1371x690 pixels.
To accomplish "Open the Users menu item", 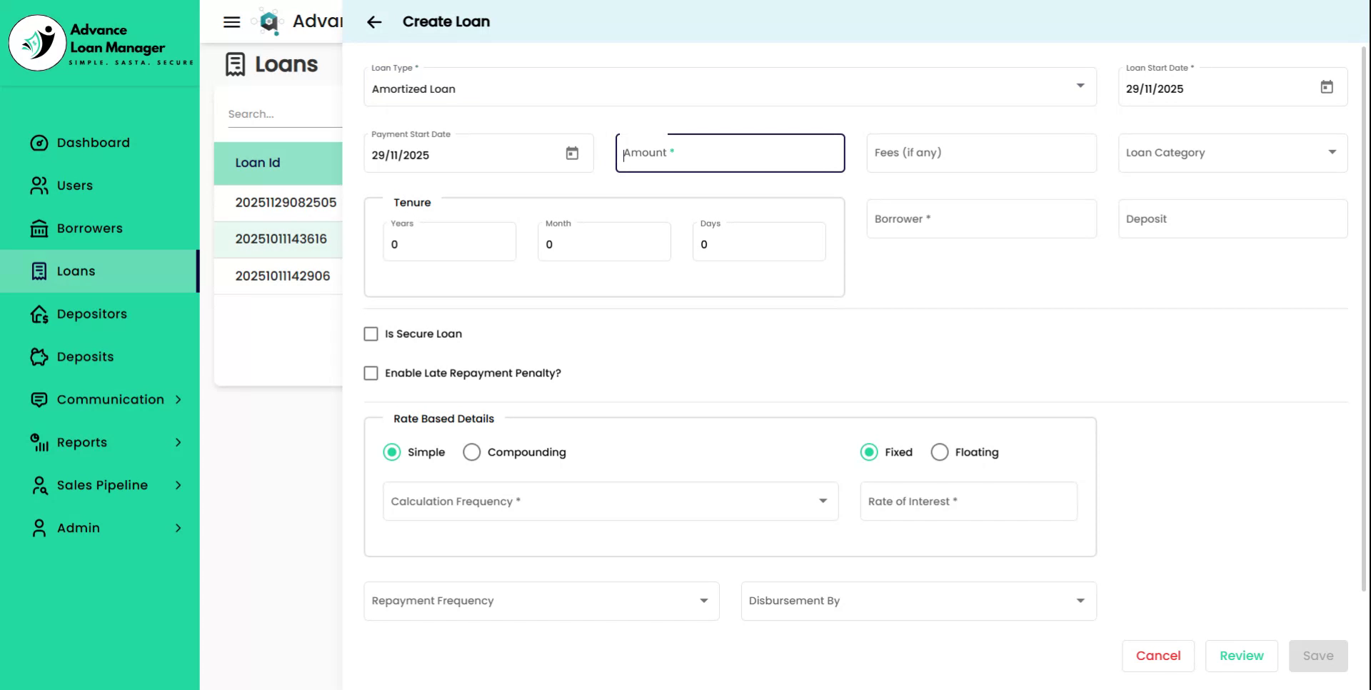I will pos(74,186).
